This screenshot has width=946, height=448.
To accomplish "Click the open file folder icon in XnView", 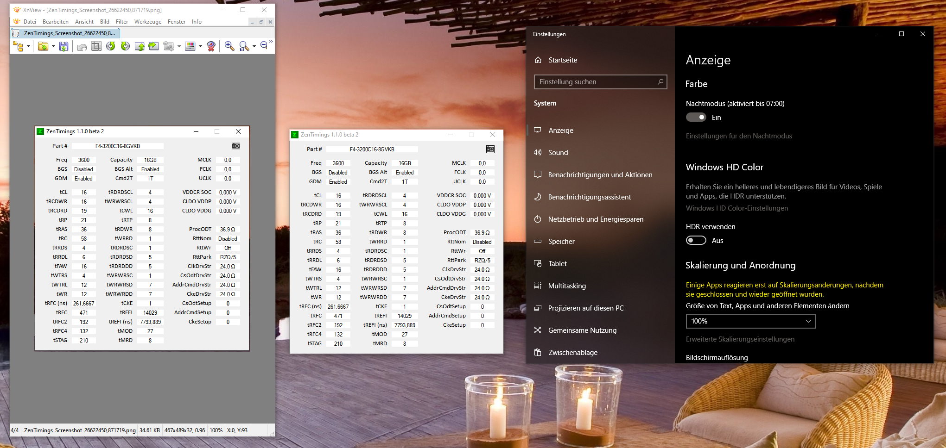I will (x=43, y=46).
